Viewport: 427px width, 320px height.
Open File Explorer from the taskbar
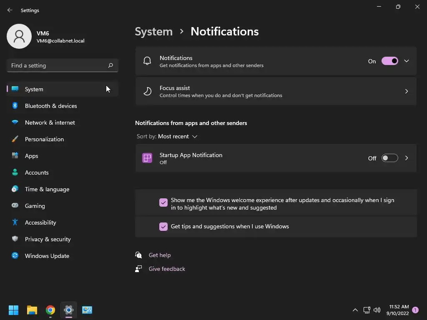click(32, 310)
